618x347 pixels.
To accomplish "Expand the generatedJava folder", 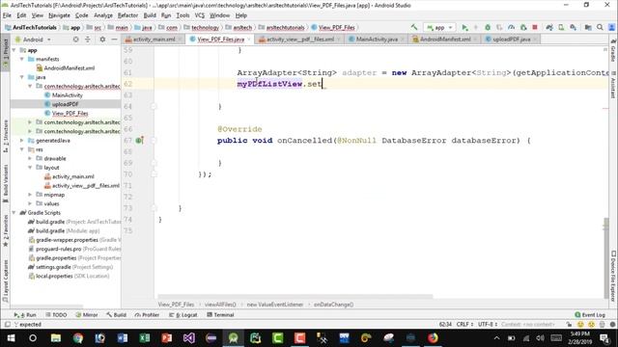I will [x=22, y=141].
